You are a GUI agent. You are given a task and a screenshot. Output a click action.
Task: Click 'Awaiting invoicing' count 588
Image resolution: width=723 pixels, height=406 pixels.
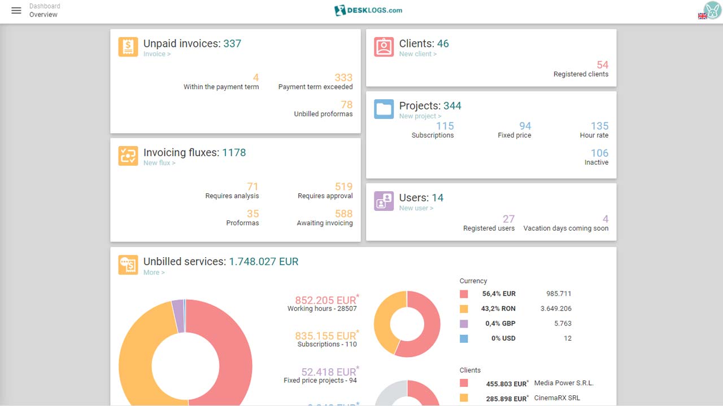[x=343, y=213]
